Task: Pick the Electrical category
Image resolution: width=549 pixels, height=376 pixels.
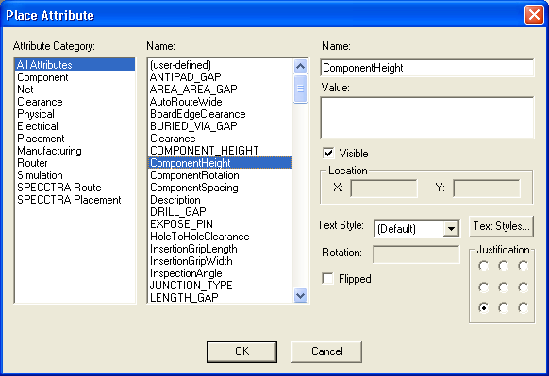Action: pyautogui.click(x=75, y=126)
